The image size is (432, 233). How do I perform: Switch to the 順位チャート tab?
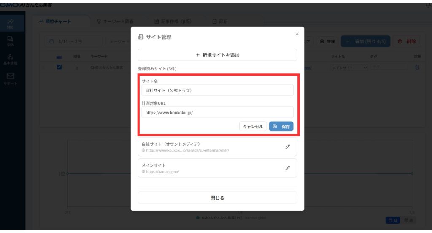click(59, 22)
